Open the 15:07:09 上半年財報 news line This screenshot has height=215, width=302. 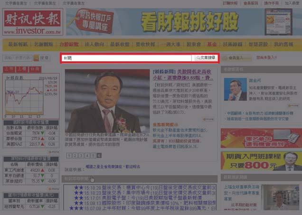coord(143,208)
